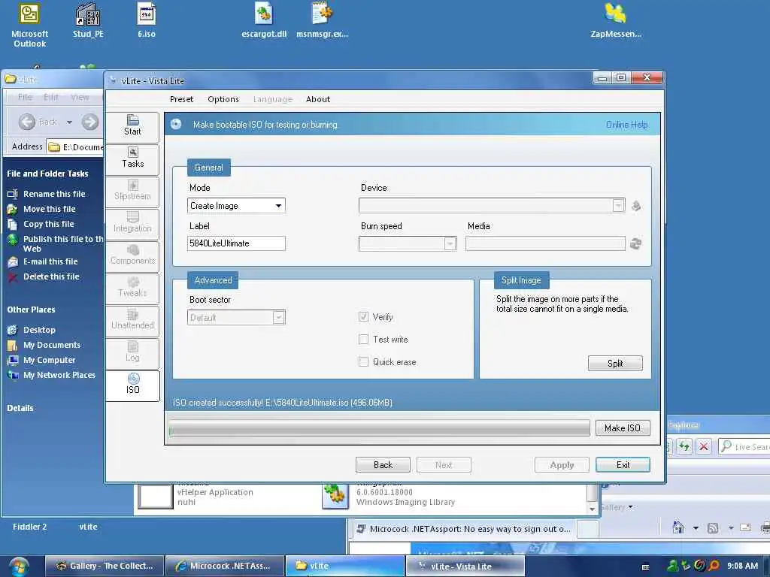The width and height of the screenshot is (770, 577).
Task: Open the Options menu
Action: pyautogui.click(x=223, y=99)
